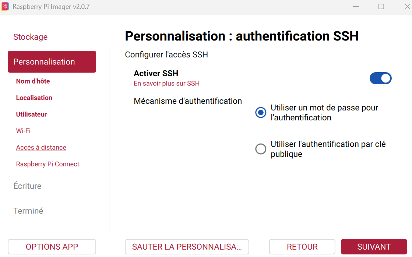The height and width of the screenshot is (257, 412).
Task: Open the Utilisateur settings
Action: (31, 114)
